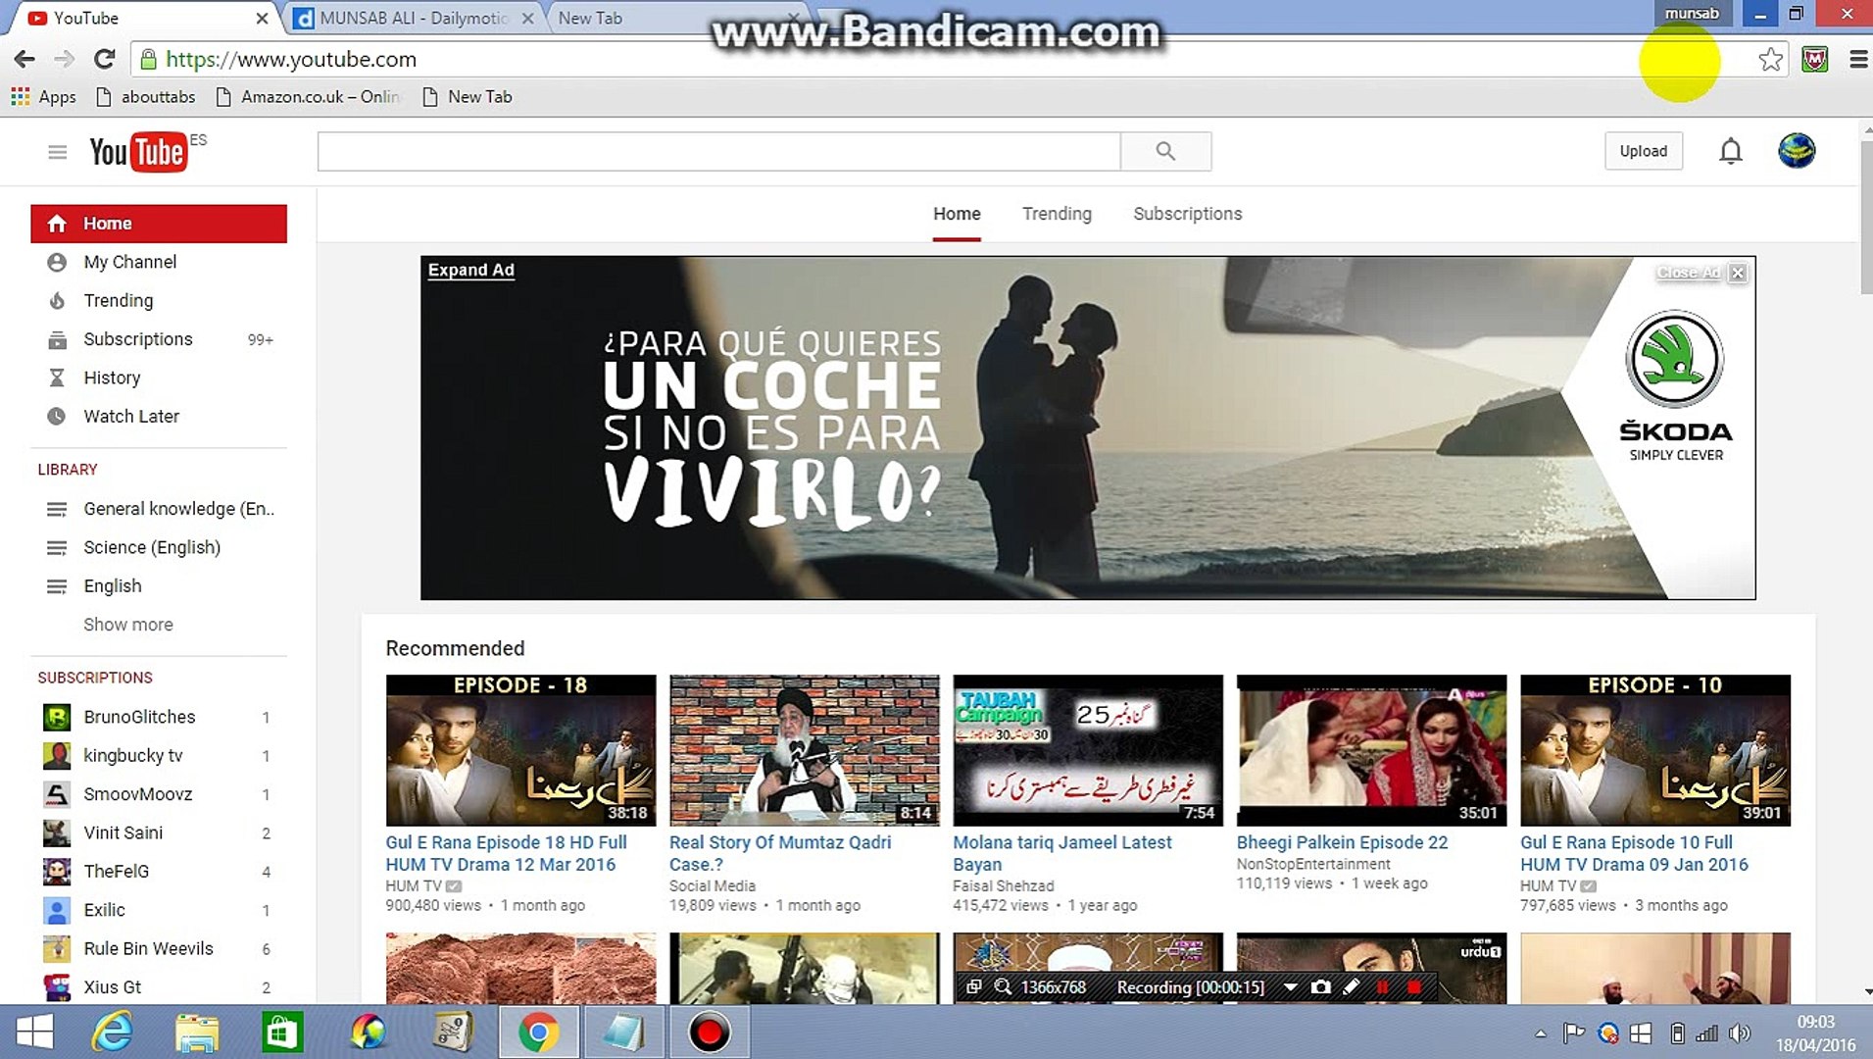The height and width of the screenshot is (1059, 1873).
Task: Open the Apps bookmarks shortcut
Action: click(x=43, y=97)
